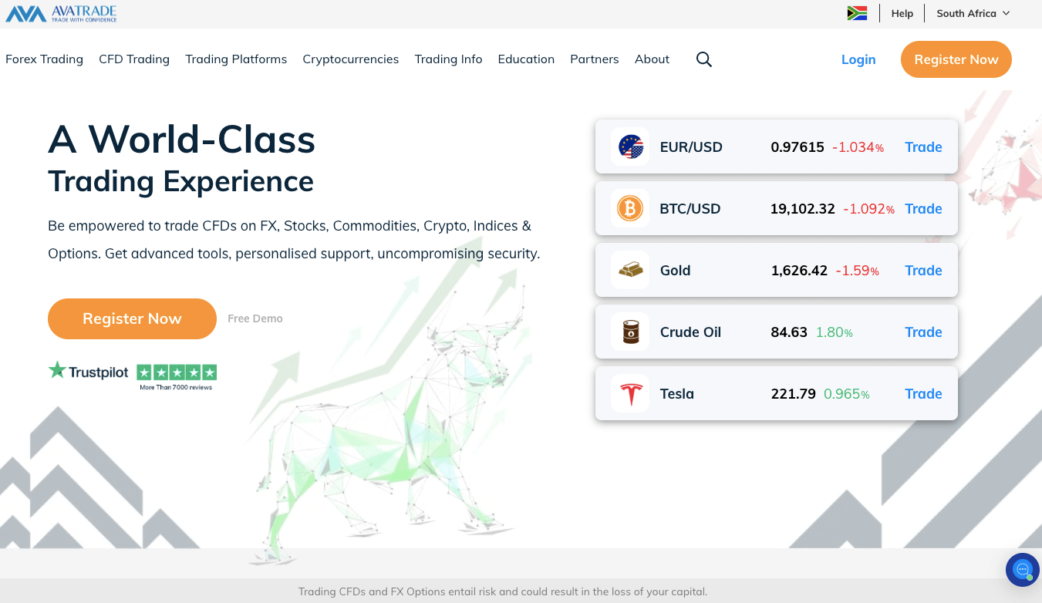Click Trade next to Gold
Screen dimensions: 1042x603
923,270
